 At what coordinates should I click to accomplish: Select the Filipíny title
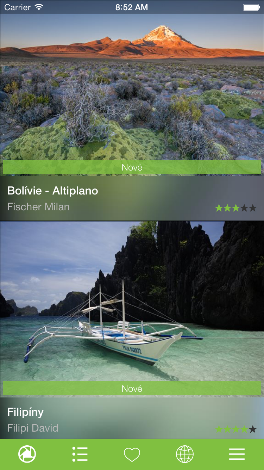[x=25, y=412]
